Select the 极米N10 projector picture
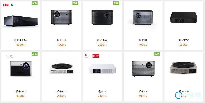The image size is (205, 103). pyautogui.click(x=184, y=68)
